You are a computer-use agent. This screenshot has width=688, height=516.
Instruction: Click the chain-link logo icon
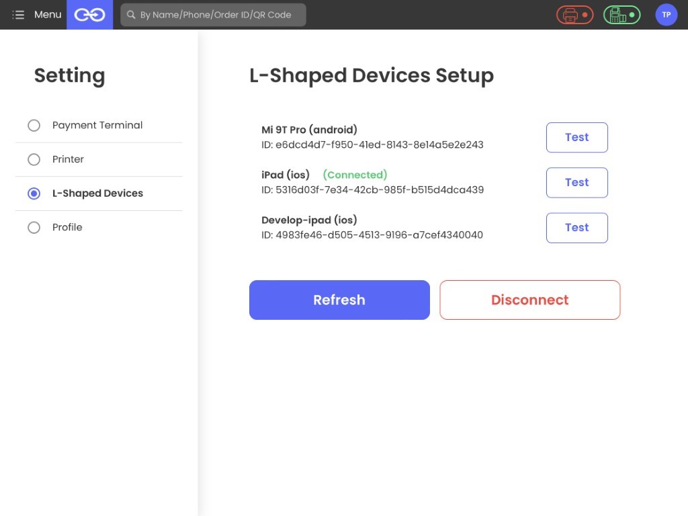point(89,15)
